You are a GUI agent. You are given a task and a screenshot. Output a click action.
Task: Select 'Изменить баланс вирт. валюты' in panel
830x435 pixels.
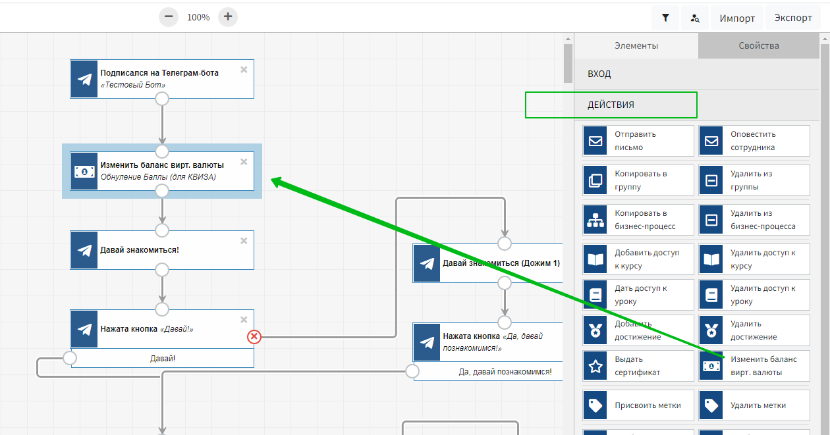tap(754, 366)
